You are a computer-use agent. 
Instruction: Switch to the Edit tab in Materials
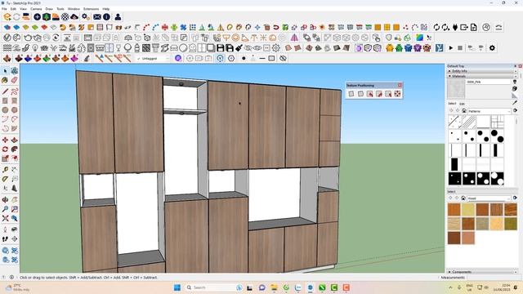(x=462, y=104)
